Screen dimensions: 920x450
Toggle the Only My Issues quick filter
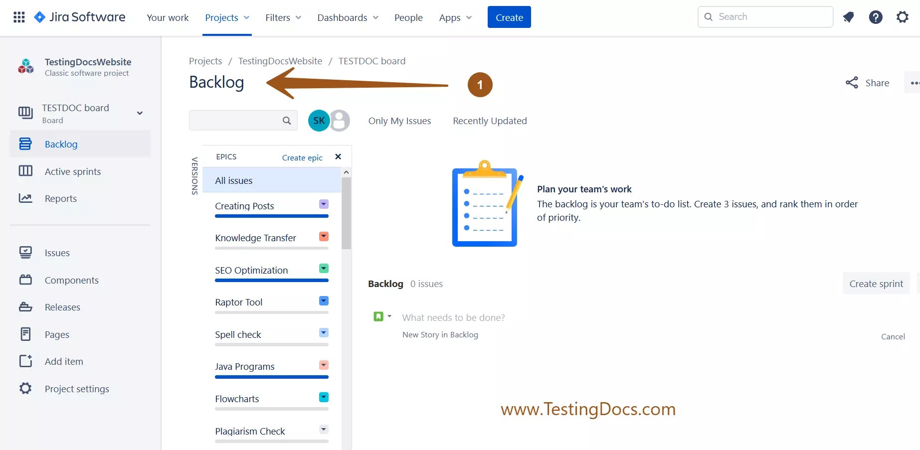coord(399,121)
